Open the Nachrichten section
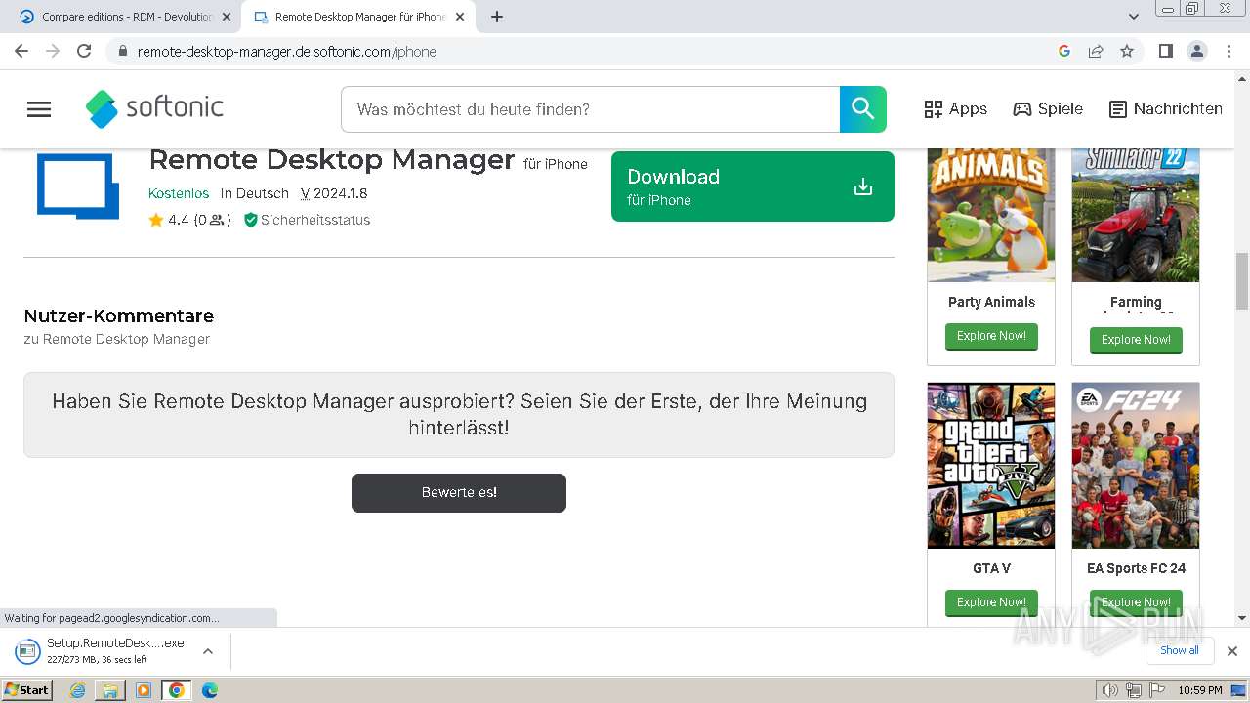 pyautogui.click(x=1166, y=109)
